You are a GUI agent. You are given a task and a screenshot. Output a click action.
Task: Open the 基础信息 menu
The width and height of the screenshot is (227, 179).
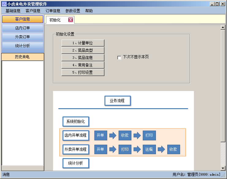13,11
